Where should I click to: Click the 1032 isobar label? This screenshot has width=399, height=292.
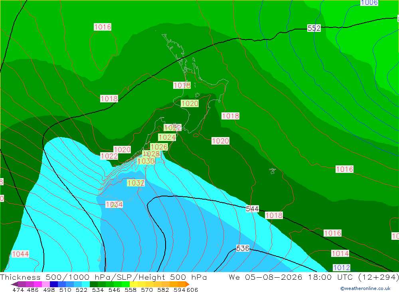click(x=136, y=183)
